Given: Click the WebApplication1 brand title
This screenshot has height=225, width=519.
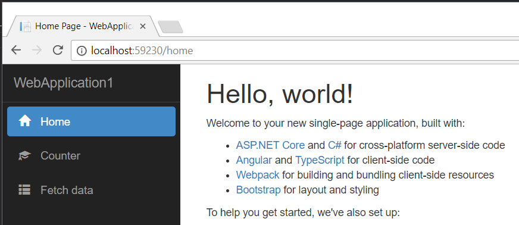Looking at the screenshot, I should point(64,83).
